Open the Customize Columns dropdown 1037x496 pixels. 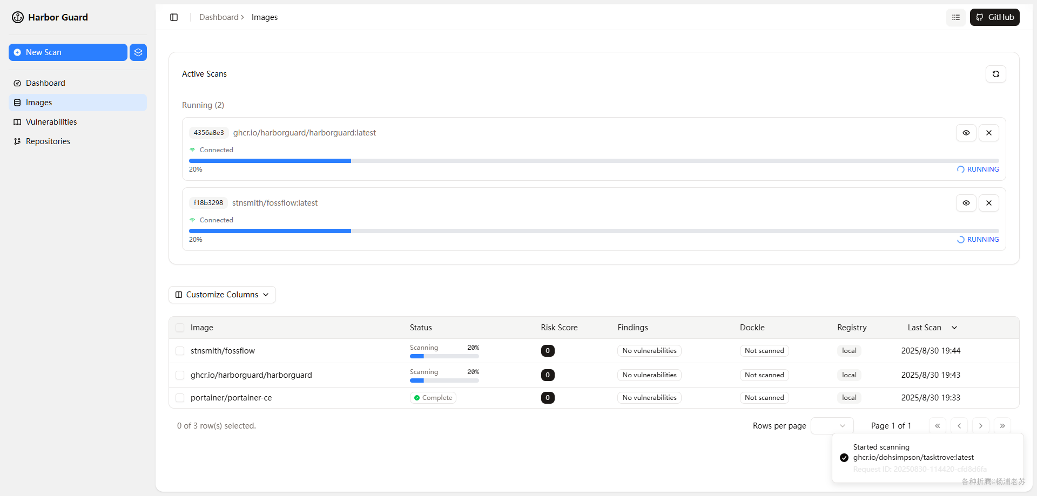coord(222,295)
